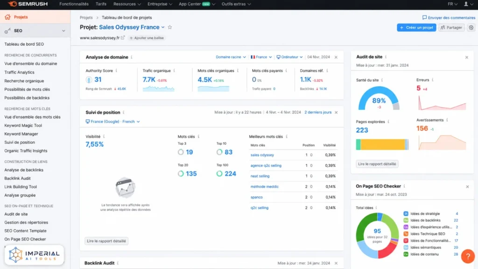
Task: Go to Tableau de bord SEO
Action: coord(24,44)
